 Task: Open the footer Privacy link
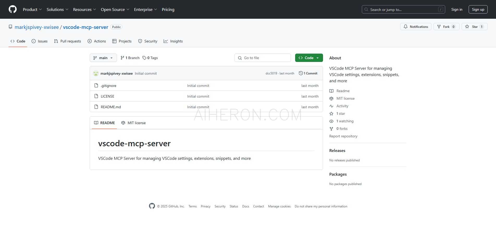coord(206,206)
